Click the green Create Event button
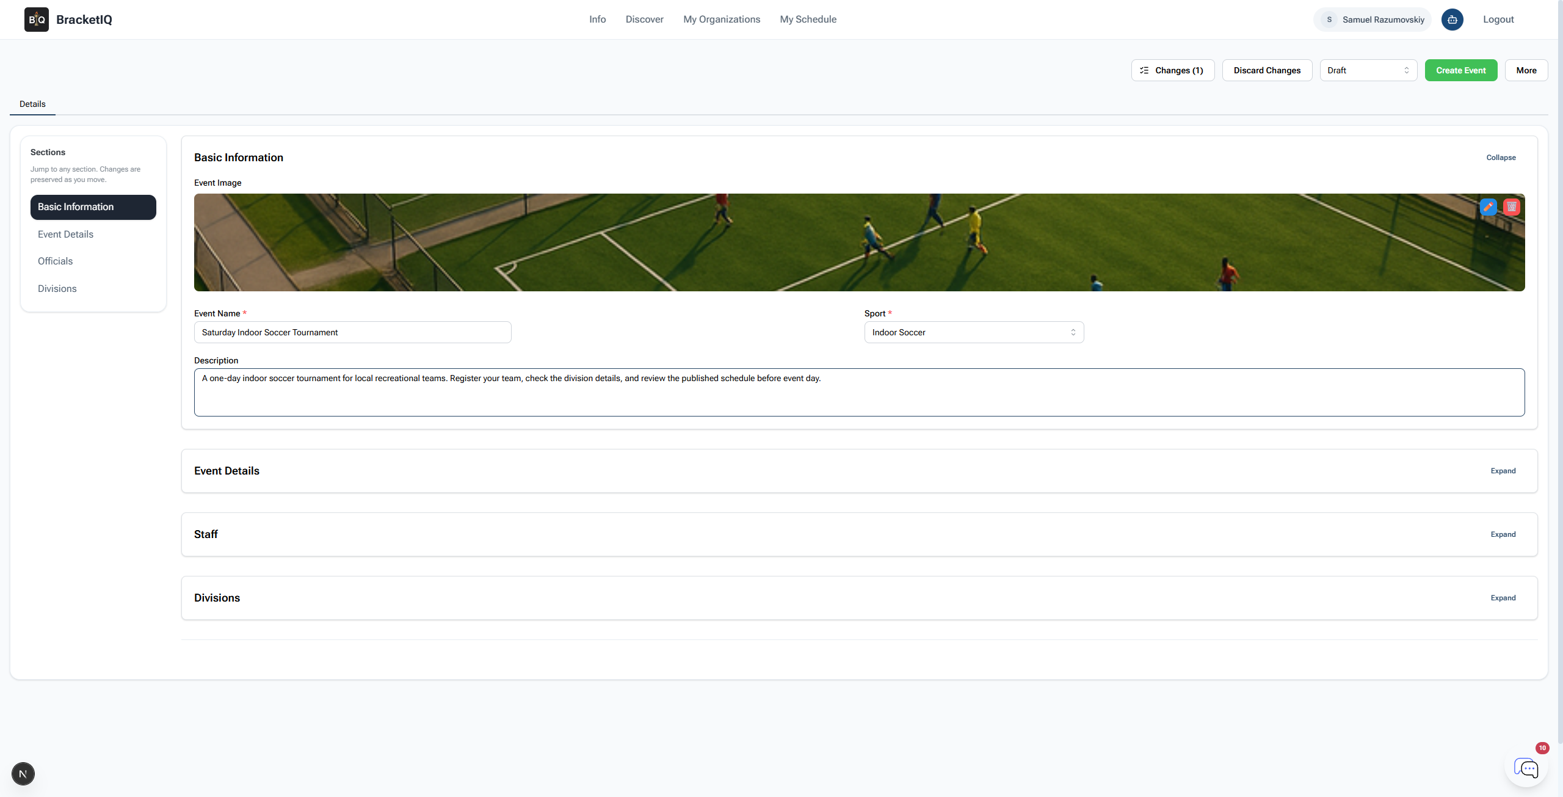The height and width of the screenshot is (797, 1563). (x=1461, y=70)
